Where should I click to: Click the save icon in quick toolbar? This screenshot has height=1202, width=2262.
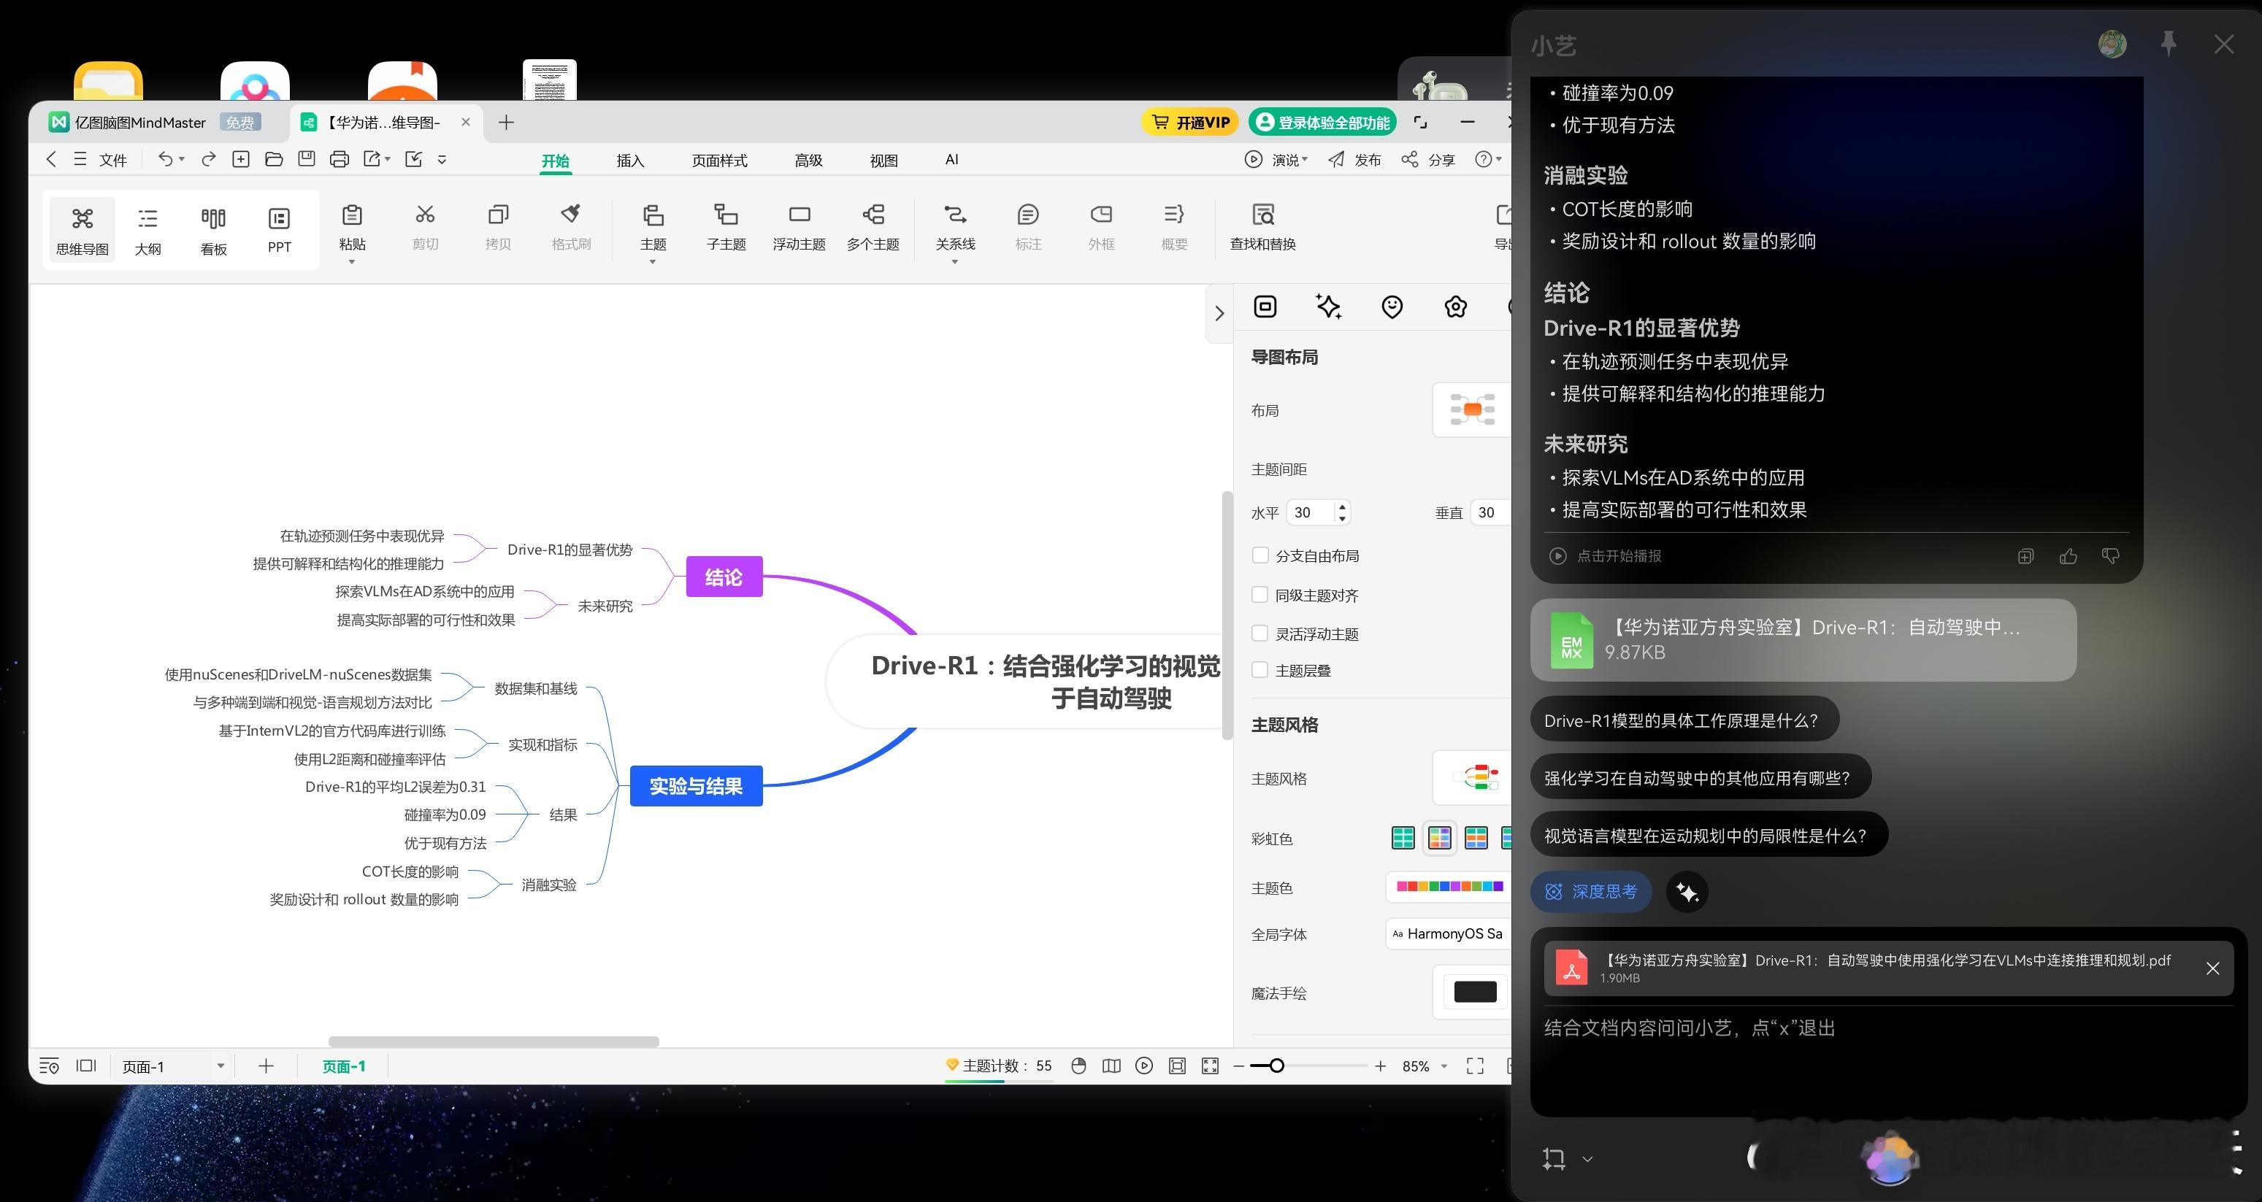[x=307, y=159]
